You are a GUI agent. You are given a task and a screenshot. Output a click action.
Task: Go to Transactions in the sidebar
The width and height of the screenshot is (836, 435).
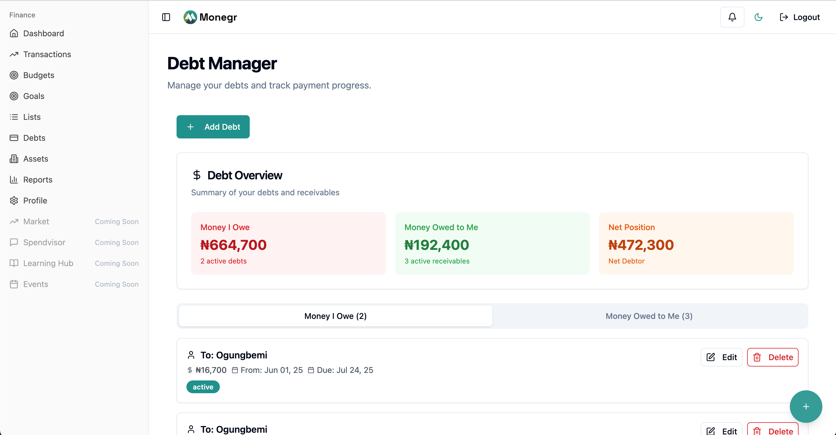[x=47, y=54]
